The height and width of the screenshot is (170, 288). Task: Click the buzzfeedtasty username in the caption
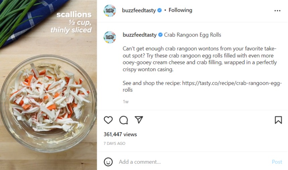pos(139,35)
